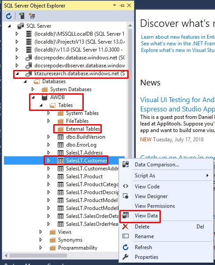This screenshot has width=215, height=265.
Task: Click the horizontal scrollbar thumb
Action: point(38,255)
